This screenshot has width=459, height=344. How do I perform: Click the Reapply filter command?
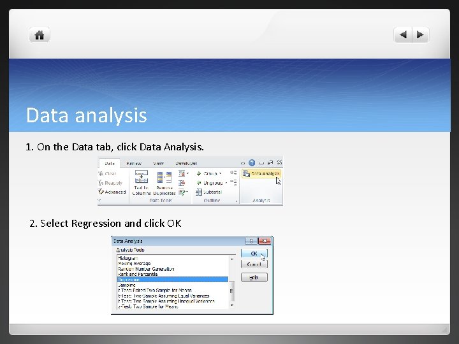pos(110,183)
